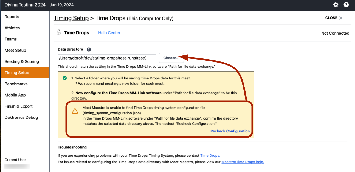
Task: Open the Help Center
Action: click(x=109, y=33)
